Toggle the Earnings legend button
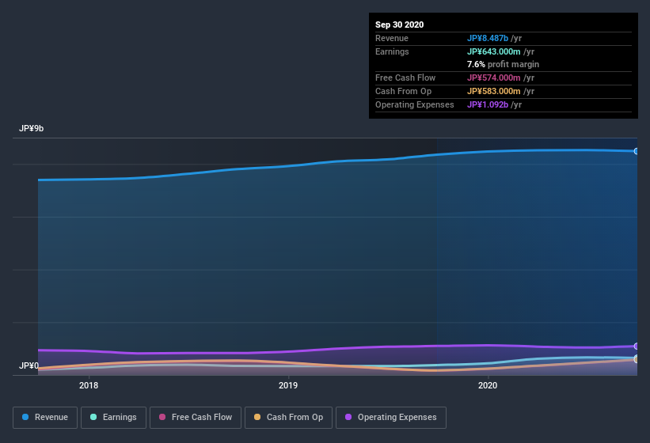Viewport: 650px width, 443px height. click(113, 418)
